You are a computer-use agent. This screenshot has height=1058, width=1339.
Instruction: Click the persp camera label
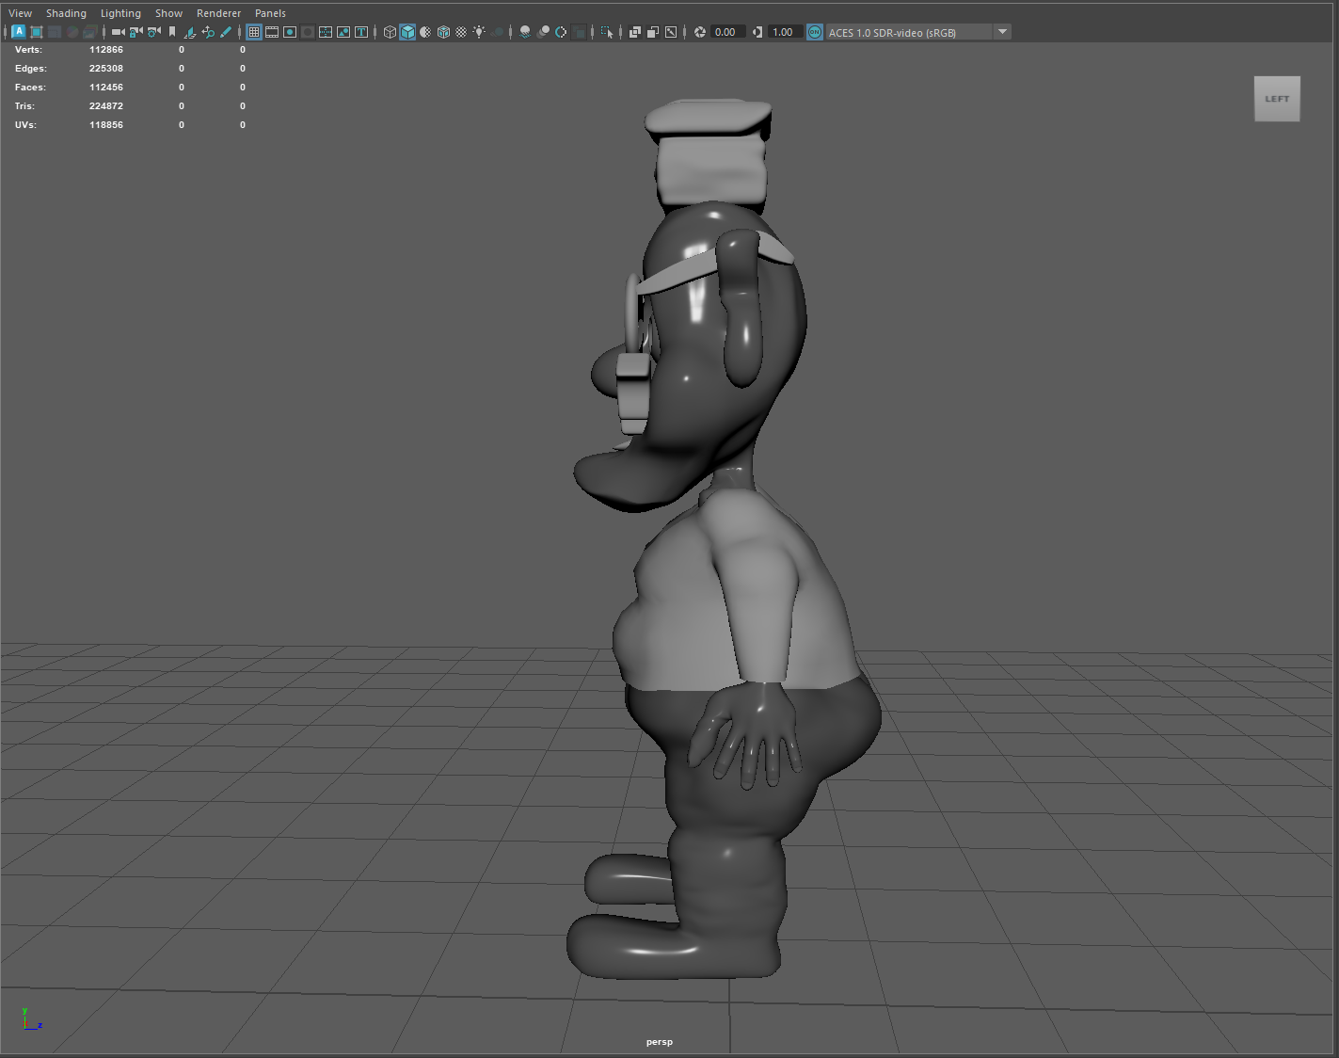[x=660, y=1042]
